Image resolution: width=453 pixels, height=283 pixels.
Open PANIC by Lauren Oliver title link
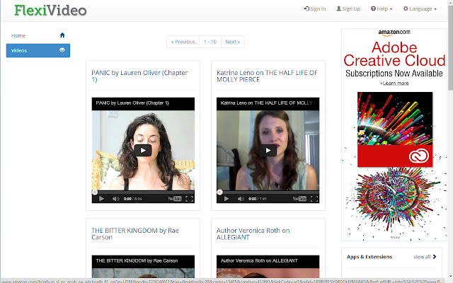click(139, 76)
